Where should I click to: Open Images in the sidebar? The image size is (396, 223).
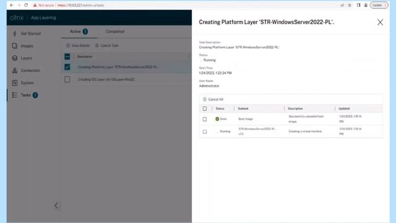27,46
